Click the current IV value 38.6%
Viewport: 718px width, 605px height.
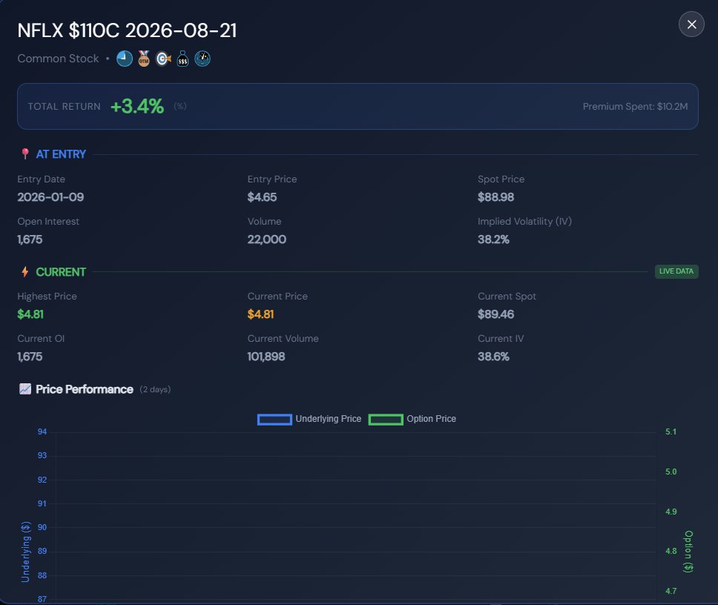493,357
